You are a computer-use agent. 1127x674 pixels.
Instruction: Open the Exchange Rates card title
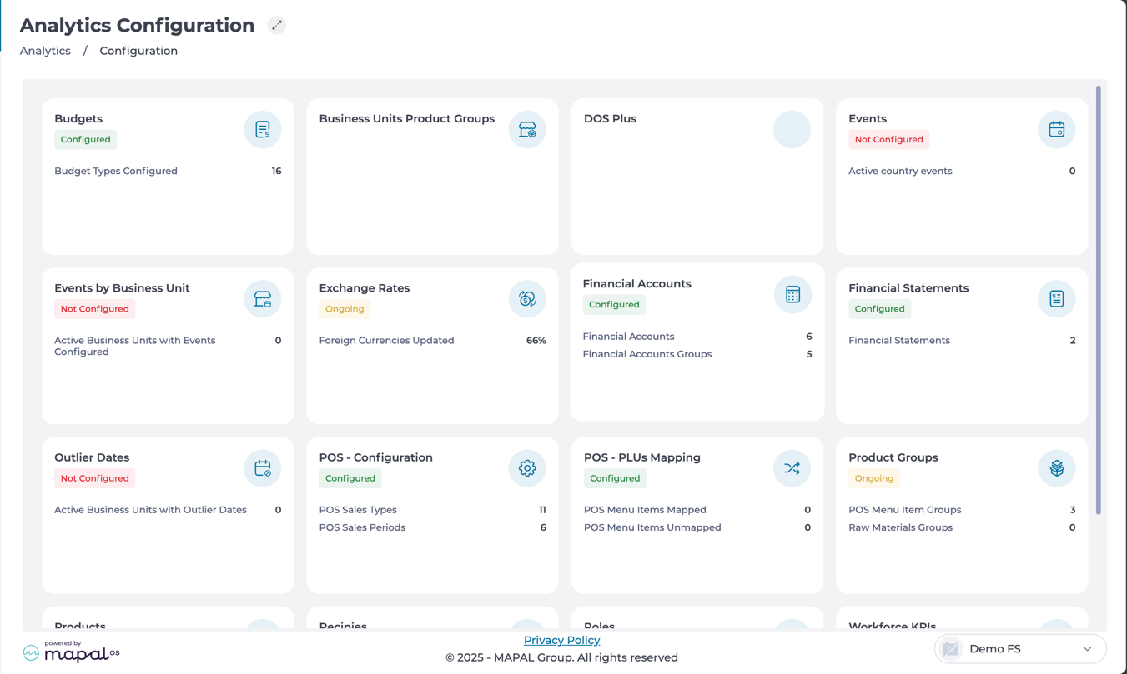point(365,288)
